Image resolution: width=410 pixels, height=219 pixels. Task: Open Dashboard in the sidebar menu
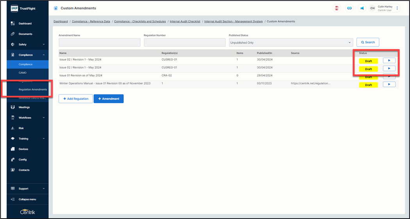click(25, 23)
